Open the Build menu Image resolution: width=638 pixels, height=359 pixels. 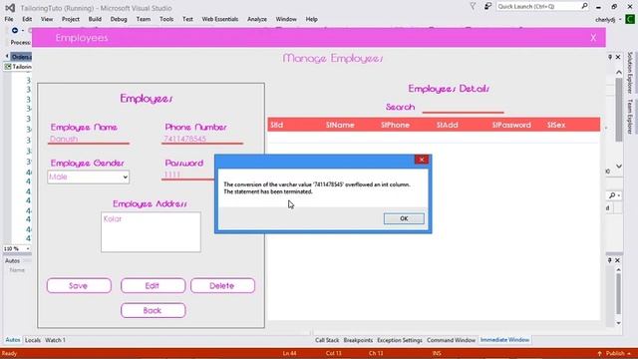click(95, 19)
